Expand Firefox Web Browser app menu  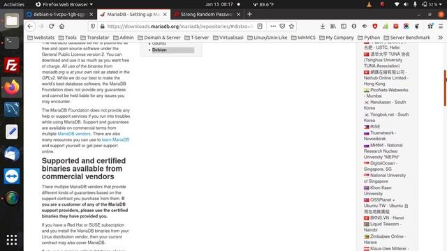click(64, 4)
